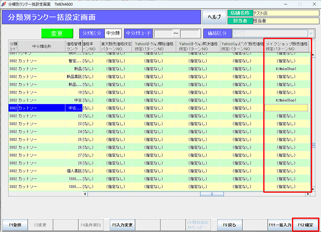Click the second 中分類コード range input field
321x232 pixels.
coord(189,33)
